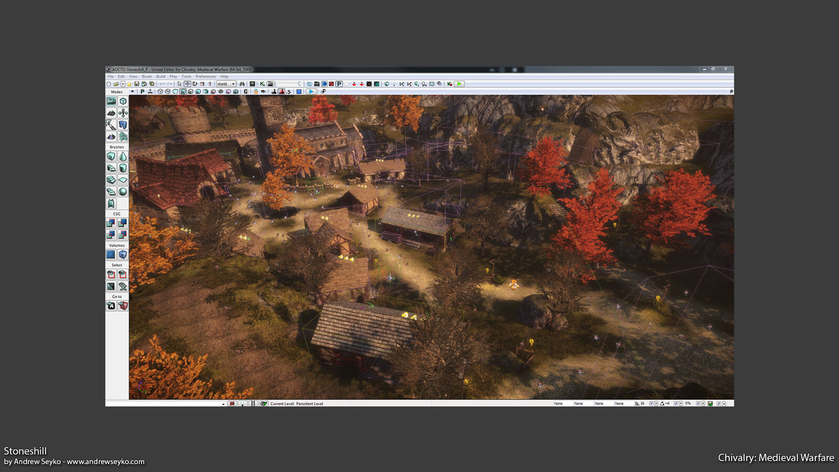Toggle rotation snap checkbox next to ~6
The width and height of the screenshot is (839, 472).
point(676,403)
